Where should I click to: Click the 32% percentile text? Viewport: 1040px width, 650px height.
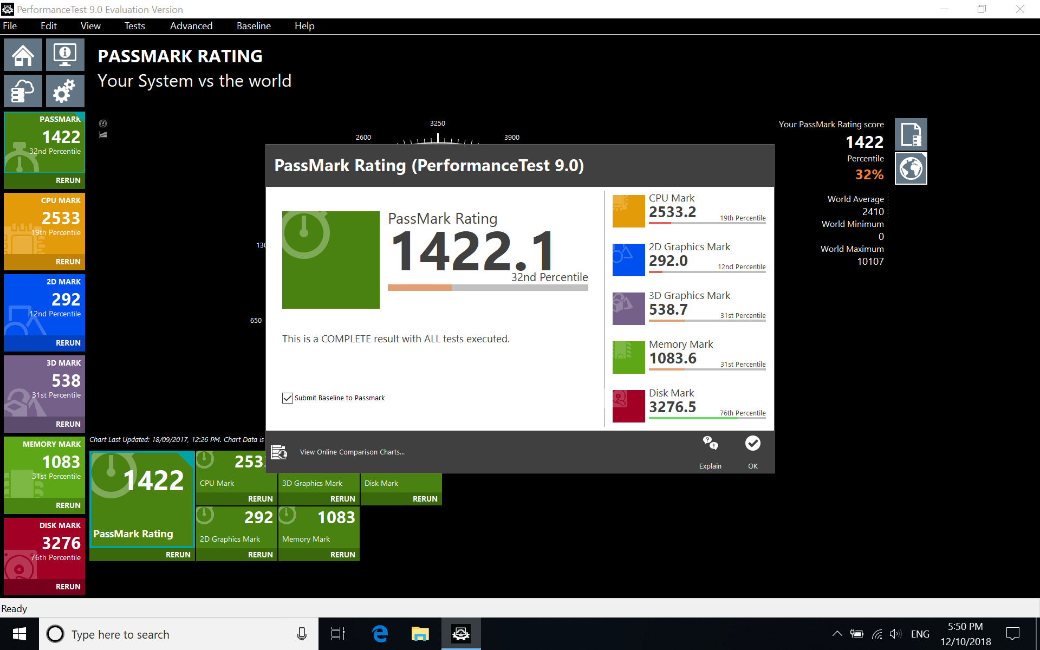[x=869, y=175]
